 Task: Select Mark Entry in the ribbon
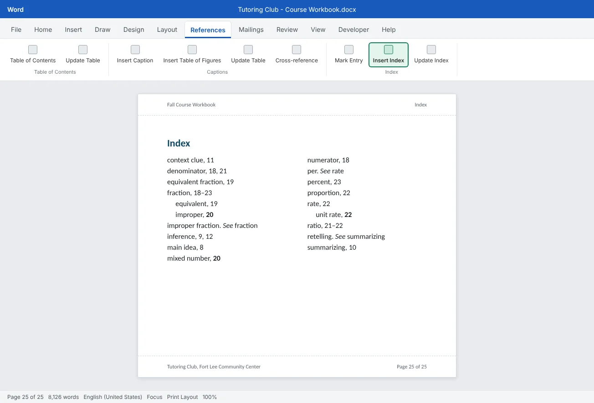point(349,55)
